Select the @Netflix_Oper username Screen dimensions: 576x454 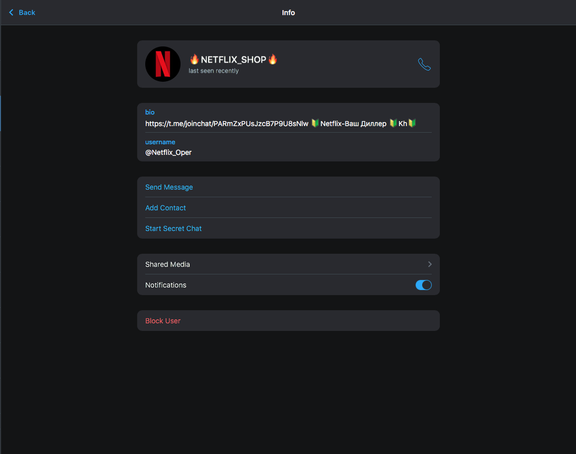[168, 153]
